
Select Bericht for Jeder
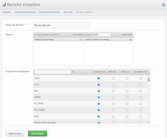coord(113,78)
